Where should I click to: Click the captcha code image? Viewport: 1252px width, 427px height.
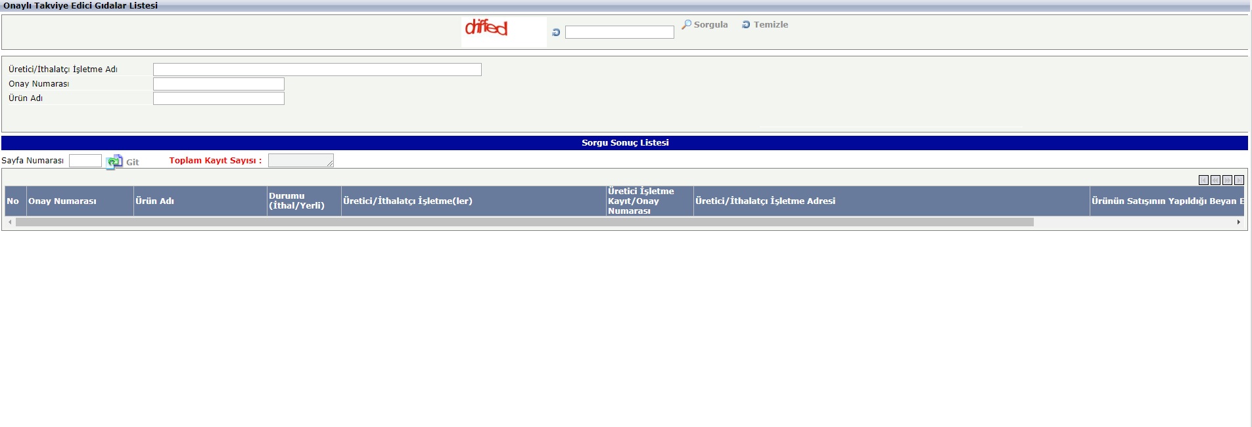point(503,31)
